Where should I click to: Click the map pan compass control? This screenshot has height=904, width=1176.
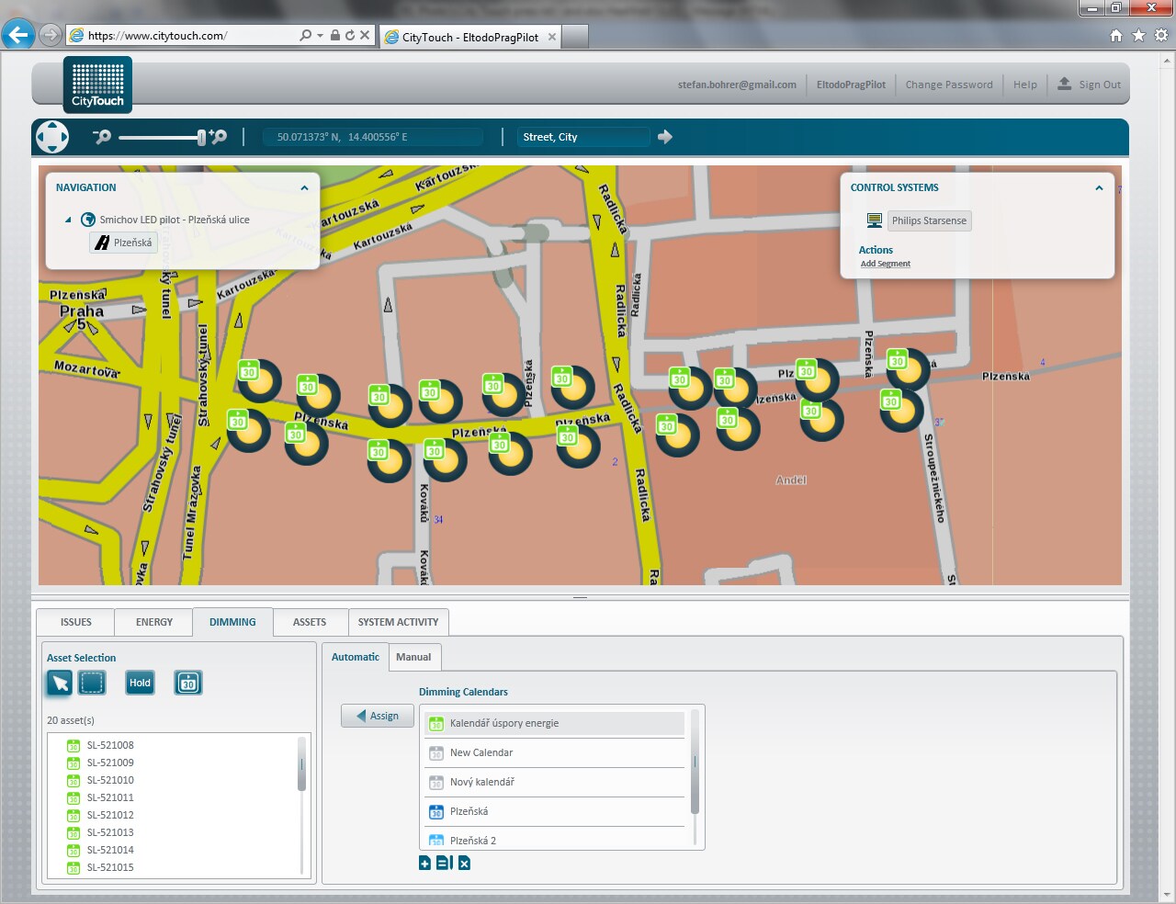click(x=52, y=137)
